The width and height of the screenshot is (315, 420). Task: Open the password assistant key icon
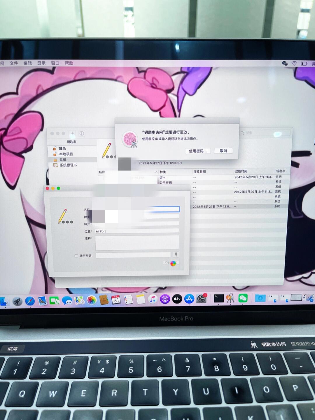click(176, 255)
